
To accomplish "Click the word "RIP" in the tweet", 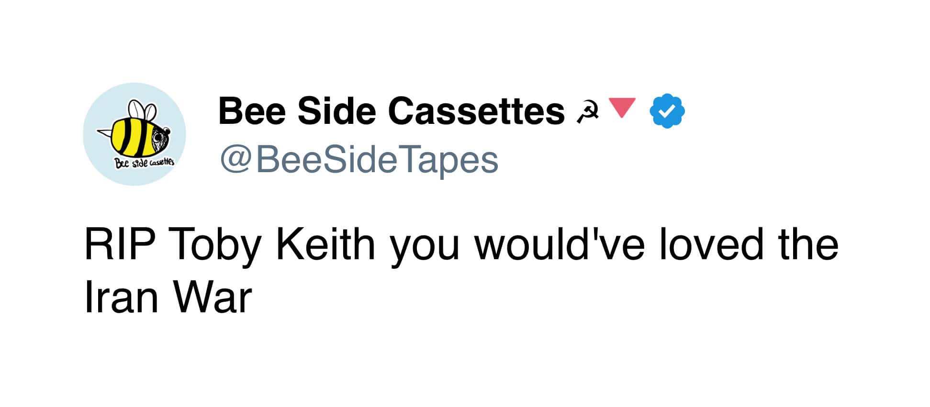I will tap(119, 245).
